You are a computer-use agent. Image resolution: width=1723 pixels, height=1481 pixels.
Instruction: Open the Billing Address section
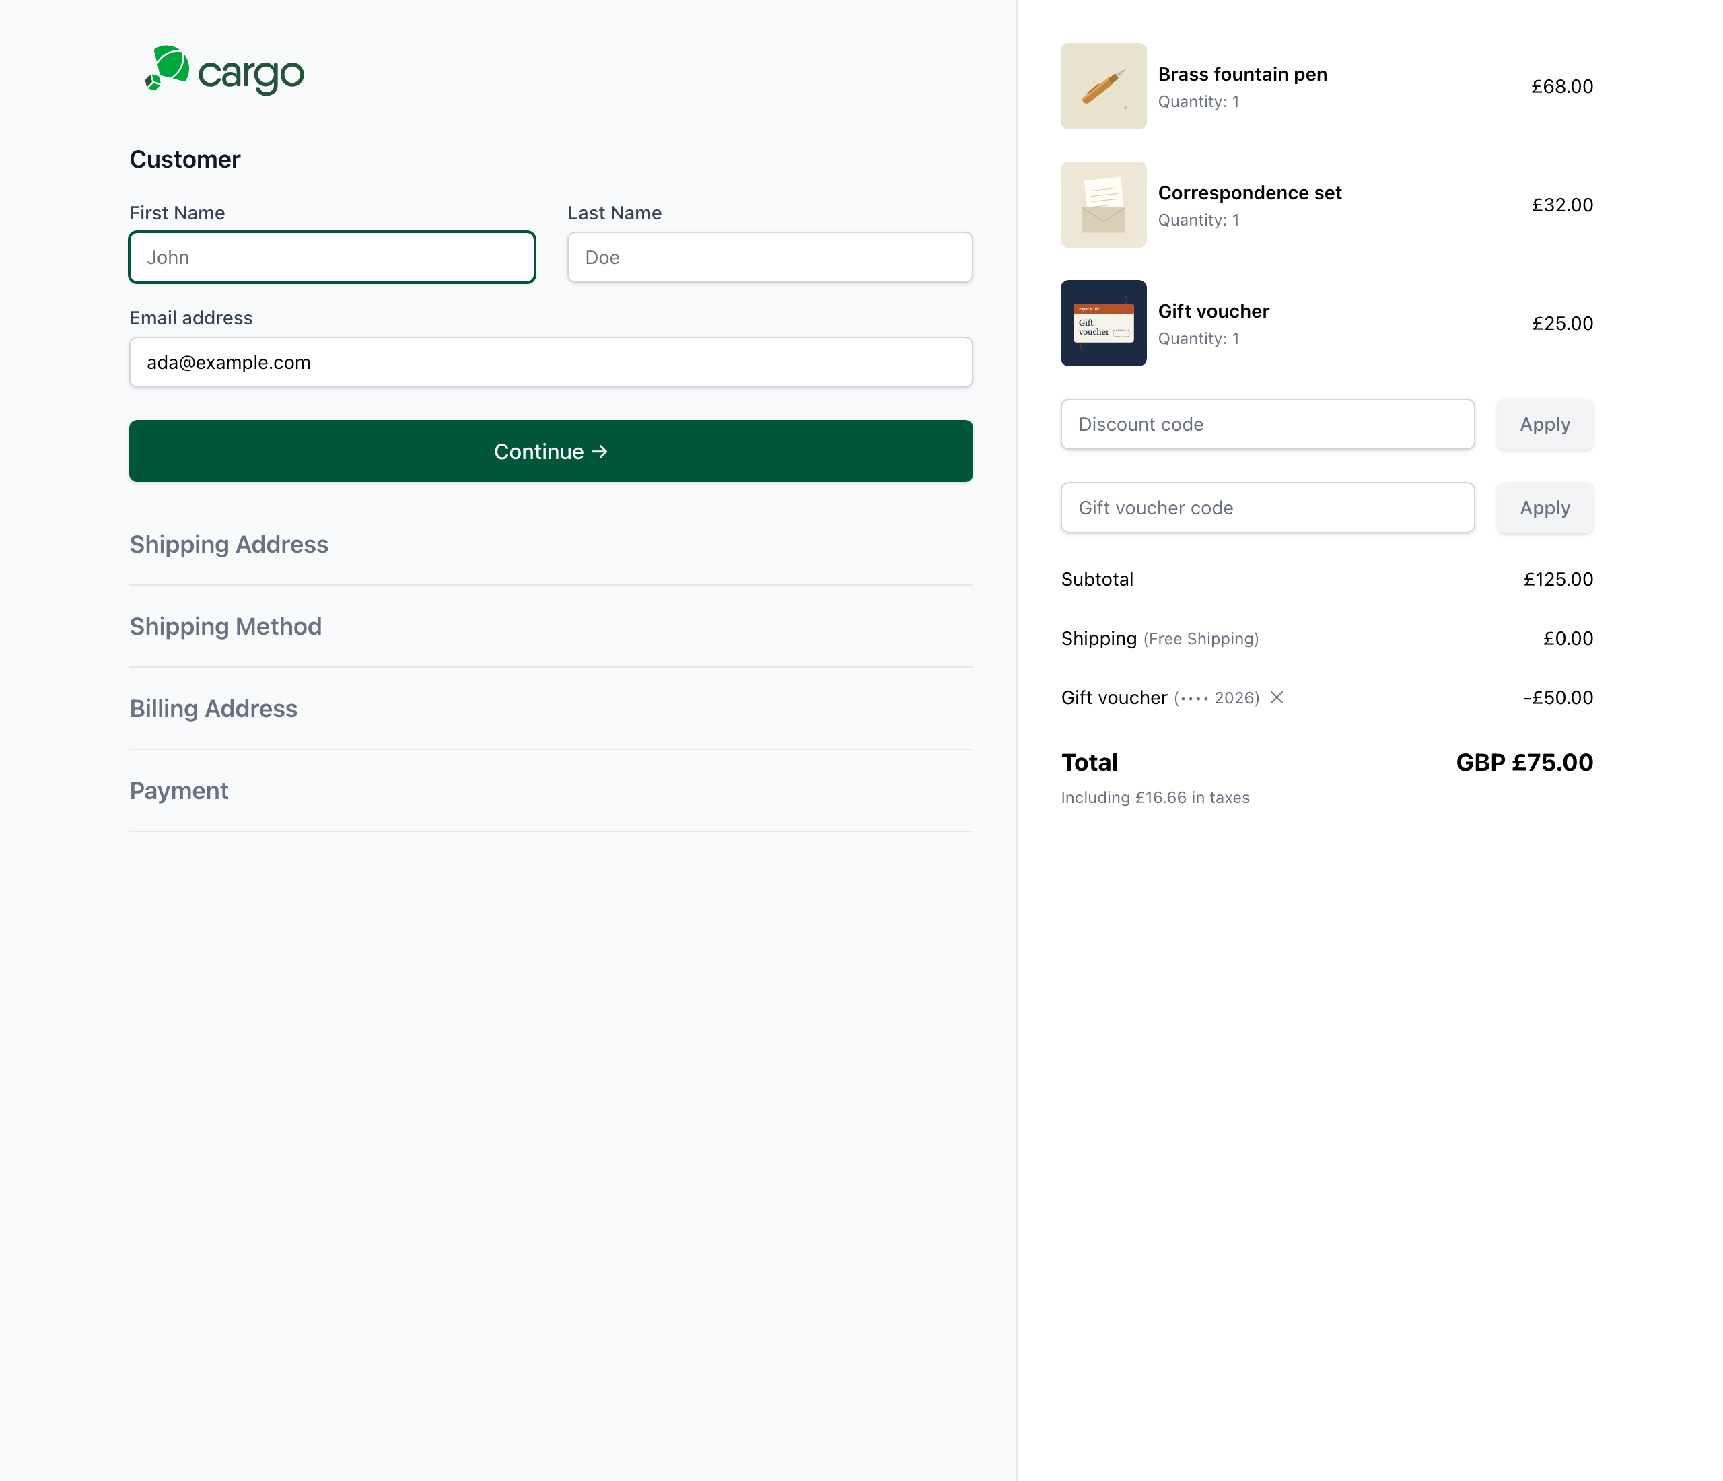tap(213, 708)
